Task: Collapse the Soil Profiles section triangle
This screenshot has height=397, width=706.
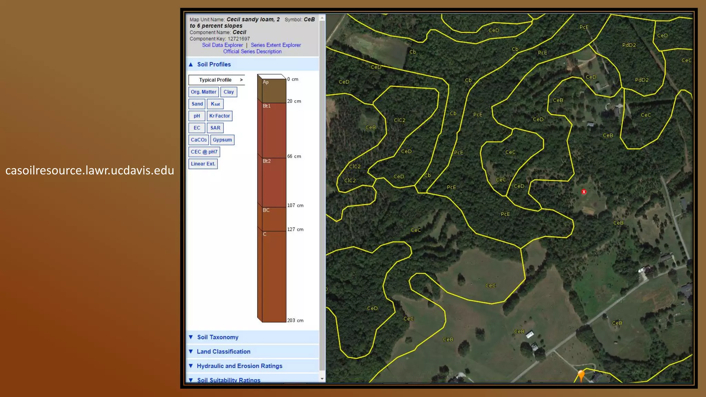Action: coord(191,64)
